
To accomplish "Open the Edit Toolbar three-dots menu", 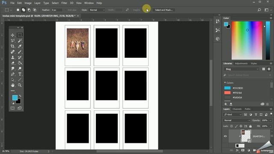I will point(12,91).
